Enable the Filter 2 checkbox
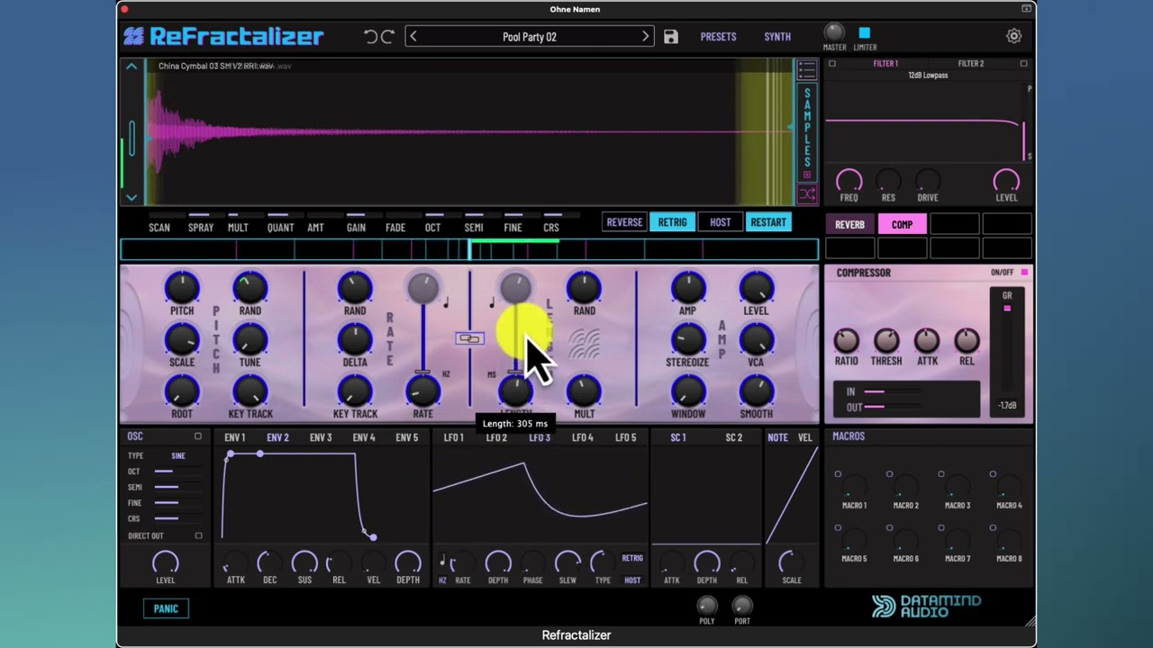This screenshot has width=1153, height=648. (1023, 64)
